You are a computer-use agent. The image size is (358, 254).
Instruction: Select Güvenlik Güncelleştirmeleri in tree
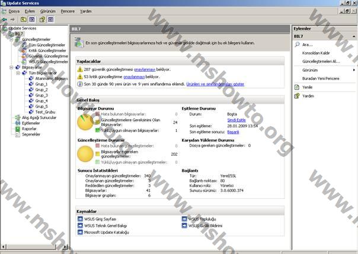tap(48, 56)
